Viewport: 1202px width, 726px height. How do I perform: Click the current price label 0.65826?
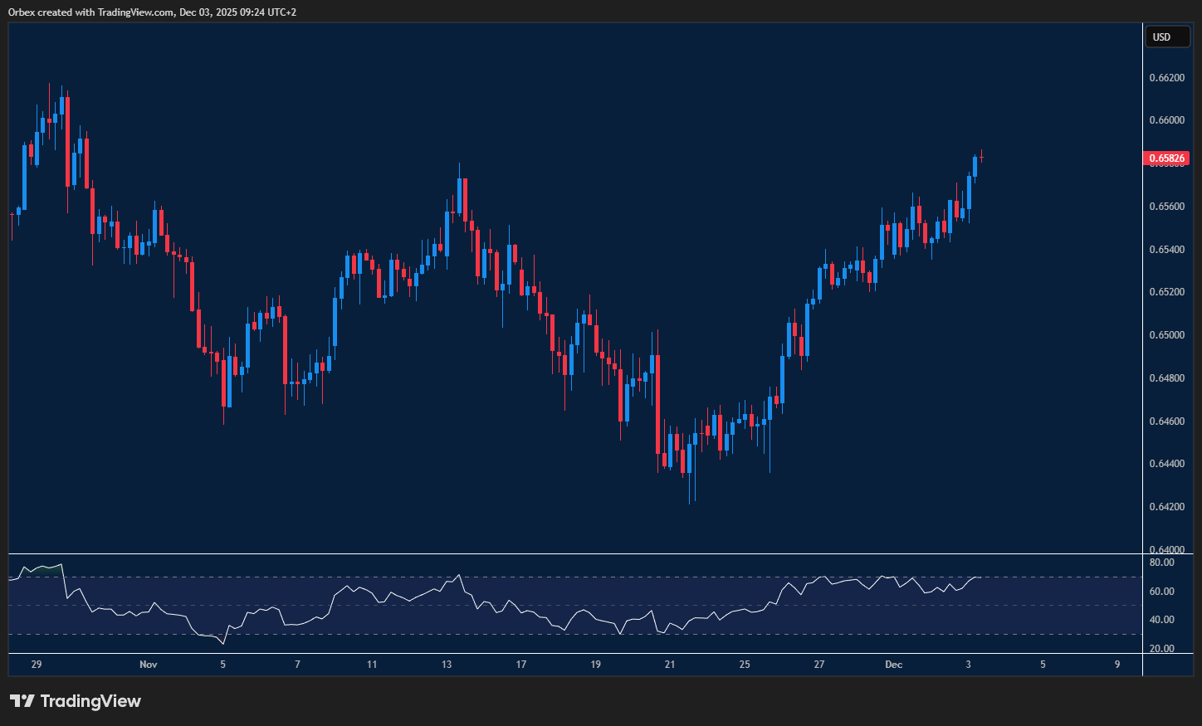(1167, 158)
